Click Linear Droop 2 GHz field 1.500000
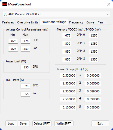113x130 pixels. click(68, 83)
